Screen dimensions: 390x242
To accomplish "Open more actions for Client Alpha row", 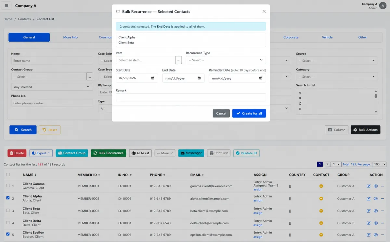I will 382,198.
